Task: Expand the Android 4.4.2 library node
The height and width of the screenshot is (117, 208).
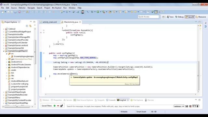Action: pos(6,62)
